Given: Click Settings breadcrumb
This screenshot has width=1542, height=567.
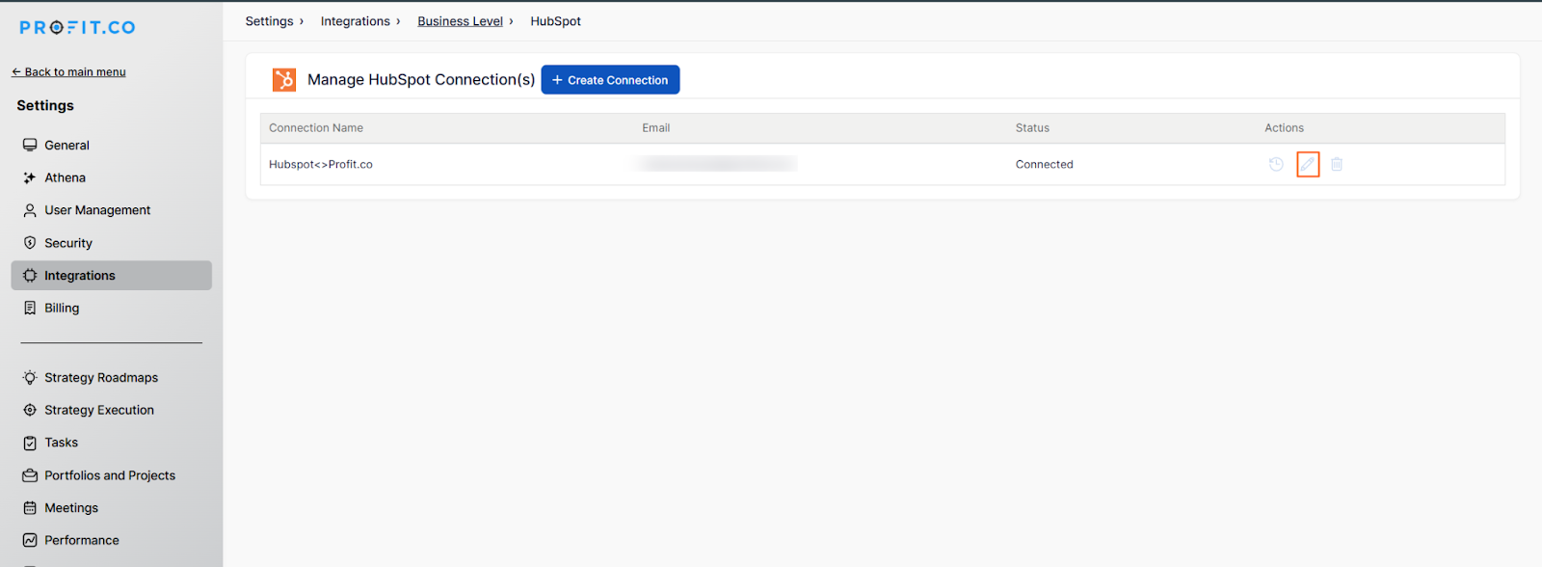Looking at the screenshot, I should [x=269, y=21].
